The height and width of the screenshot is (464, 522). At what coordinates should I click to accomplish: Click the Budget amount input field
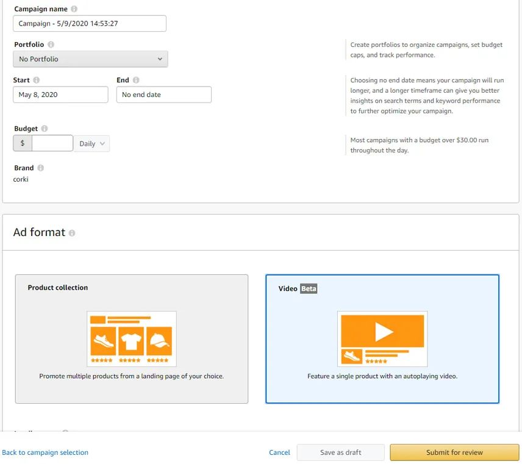click(x=52, y=143)
